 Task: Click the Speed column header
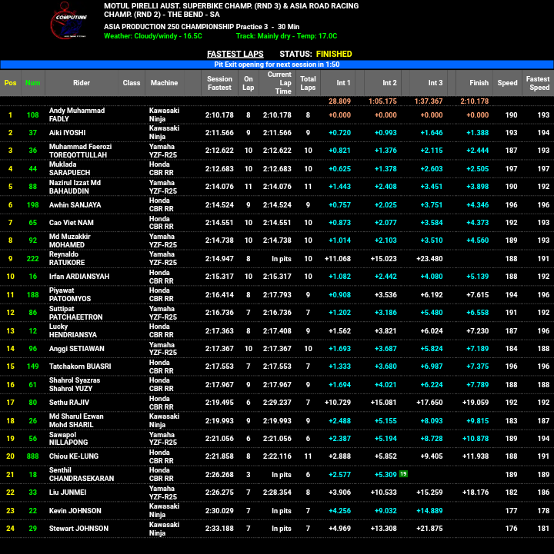(507, 83)
